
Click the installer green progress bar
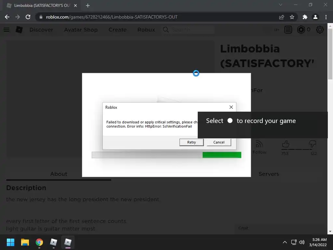pos(222,155)
